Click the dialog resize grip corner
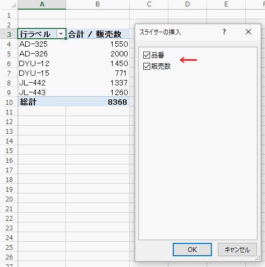 click(x=257, y=258)
